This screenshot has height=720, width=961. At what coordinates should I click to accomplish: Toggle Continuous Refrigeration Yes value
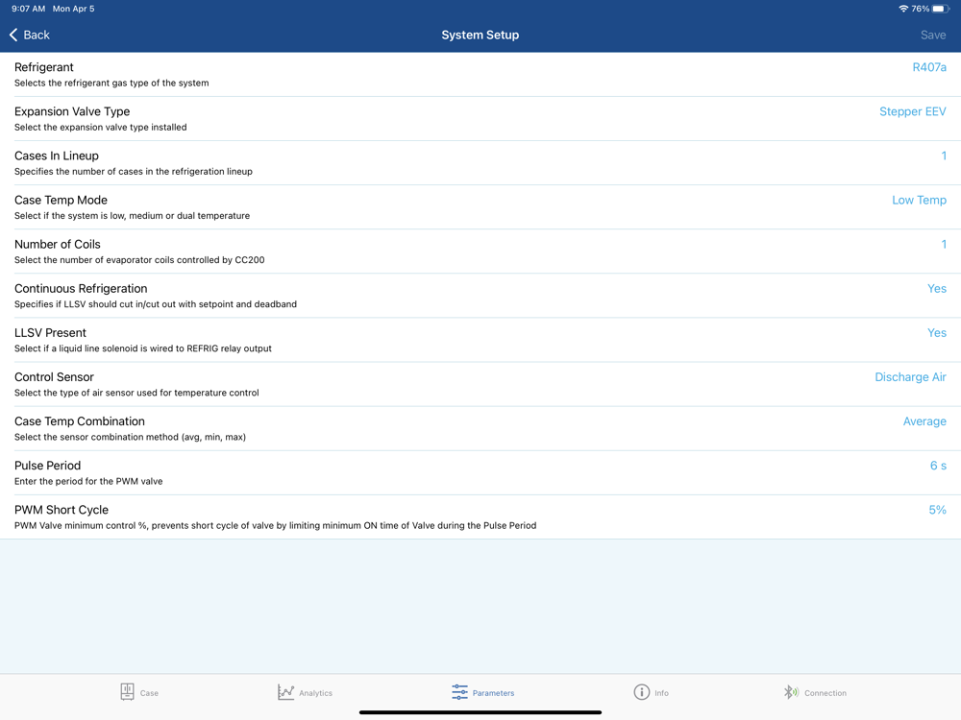click(x=936, y=288)
